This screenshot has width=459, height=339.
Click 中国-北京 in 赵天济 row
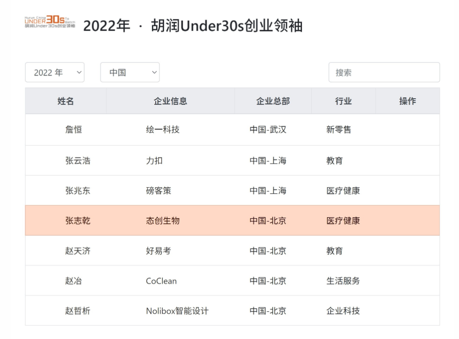(268, 251)
